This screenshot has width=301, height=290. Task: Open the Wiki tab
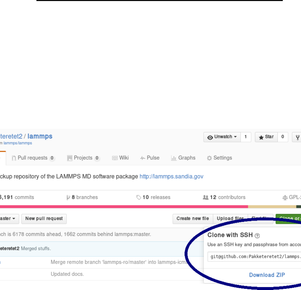point(120,158)
